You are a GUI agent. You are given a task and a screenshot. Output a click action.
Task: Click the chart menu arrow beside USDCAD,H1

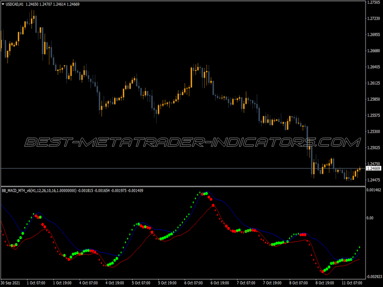(x=3, y=4)
